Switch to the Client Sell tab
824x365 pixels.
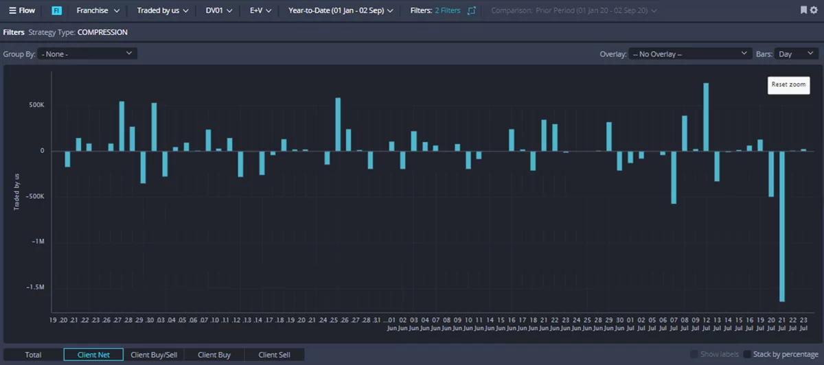click(x=274, y=355)
